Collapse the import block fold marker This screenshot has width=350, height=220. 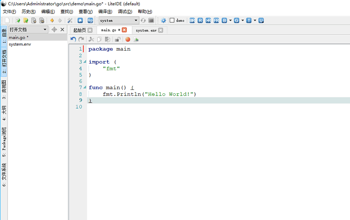click(85, 62)
